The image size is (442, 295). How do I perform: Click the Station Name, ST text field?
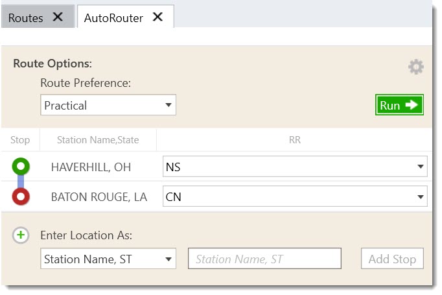click(264, 259)
